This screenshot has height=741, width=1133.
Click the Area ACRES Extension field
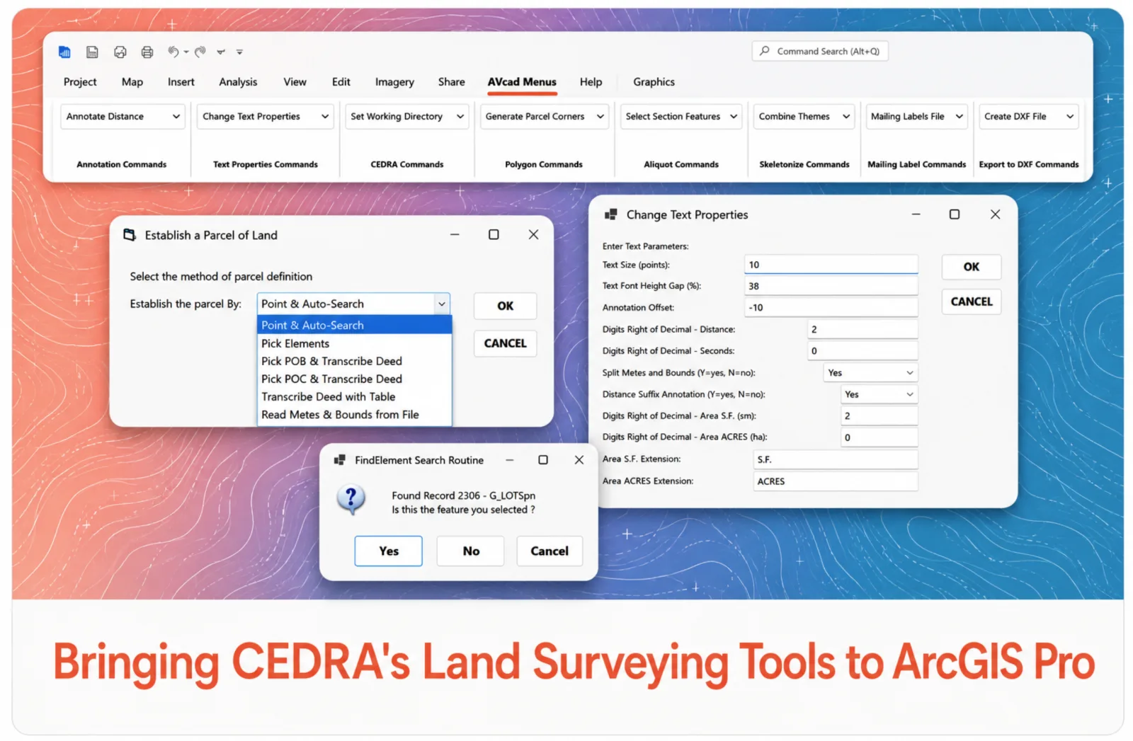(x=836, y=481)
